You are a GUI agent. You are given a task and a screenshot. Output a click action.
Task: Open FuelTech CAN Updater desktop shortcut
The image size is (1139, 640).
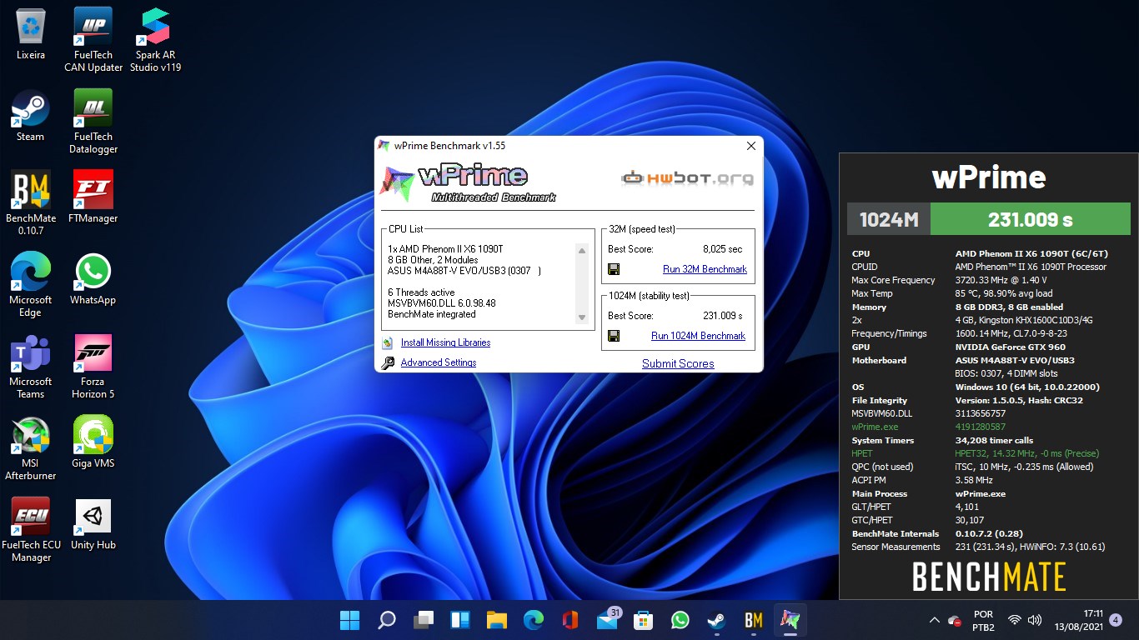pos(93,40)
